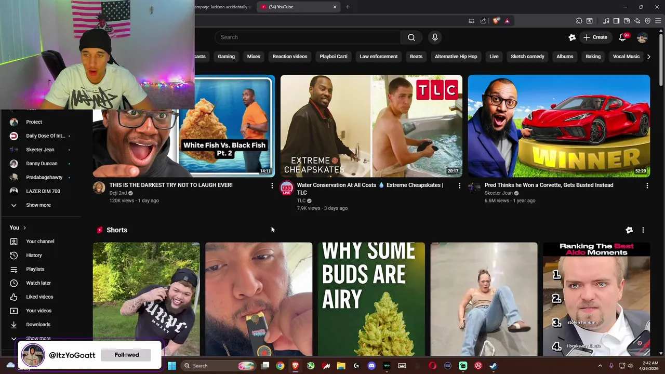665x374 pixels.
Task: Select the Gaming filter chip
Action: click(226, 57)
